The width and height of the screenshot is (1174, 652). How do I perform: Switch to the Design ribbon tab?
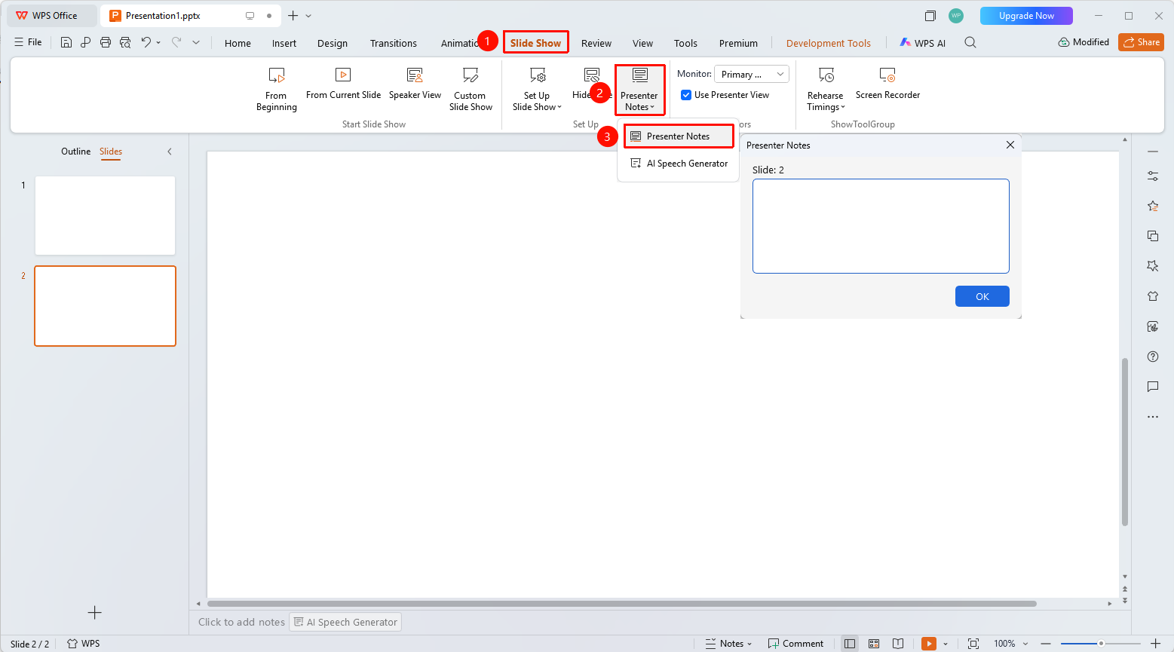(333, 43)
